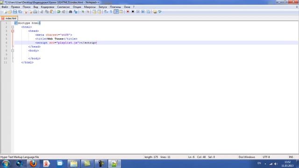
Task: Click the Copy toolbar icon
Action: (47, 12)
